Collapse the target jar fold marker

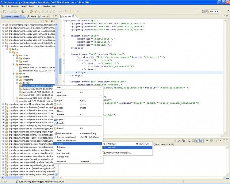64,81
